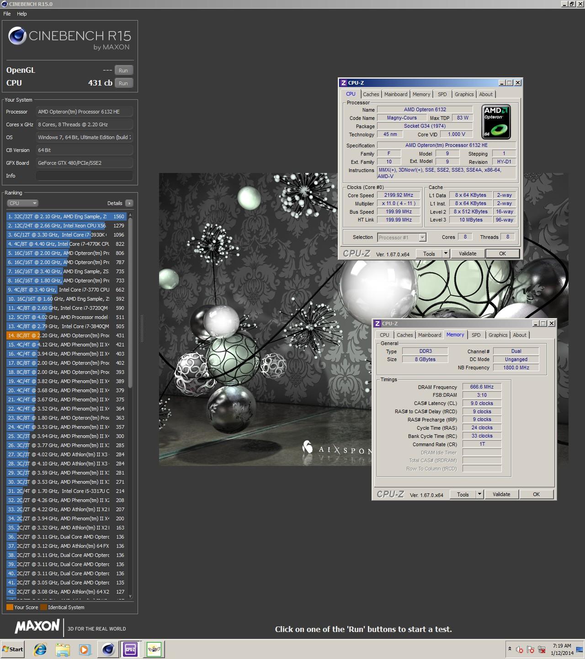Open Graphics tab in upper CPU-Z window

pyautogui.click(x=464, y=94)
